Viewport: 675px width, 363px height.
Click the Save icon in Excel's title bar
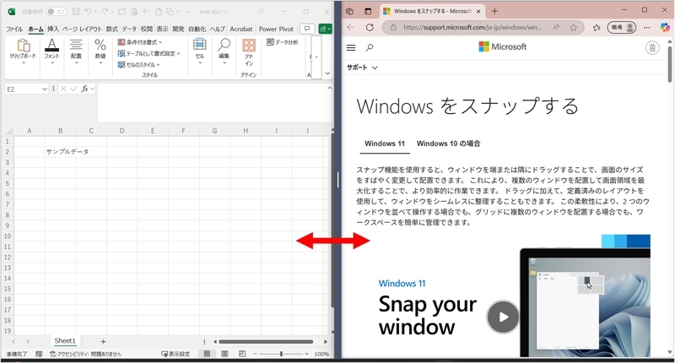pos(76,12)
